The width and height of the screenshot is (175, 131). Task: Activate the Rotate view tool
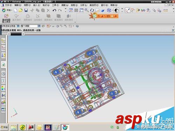pos(92,10)
